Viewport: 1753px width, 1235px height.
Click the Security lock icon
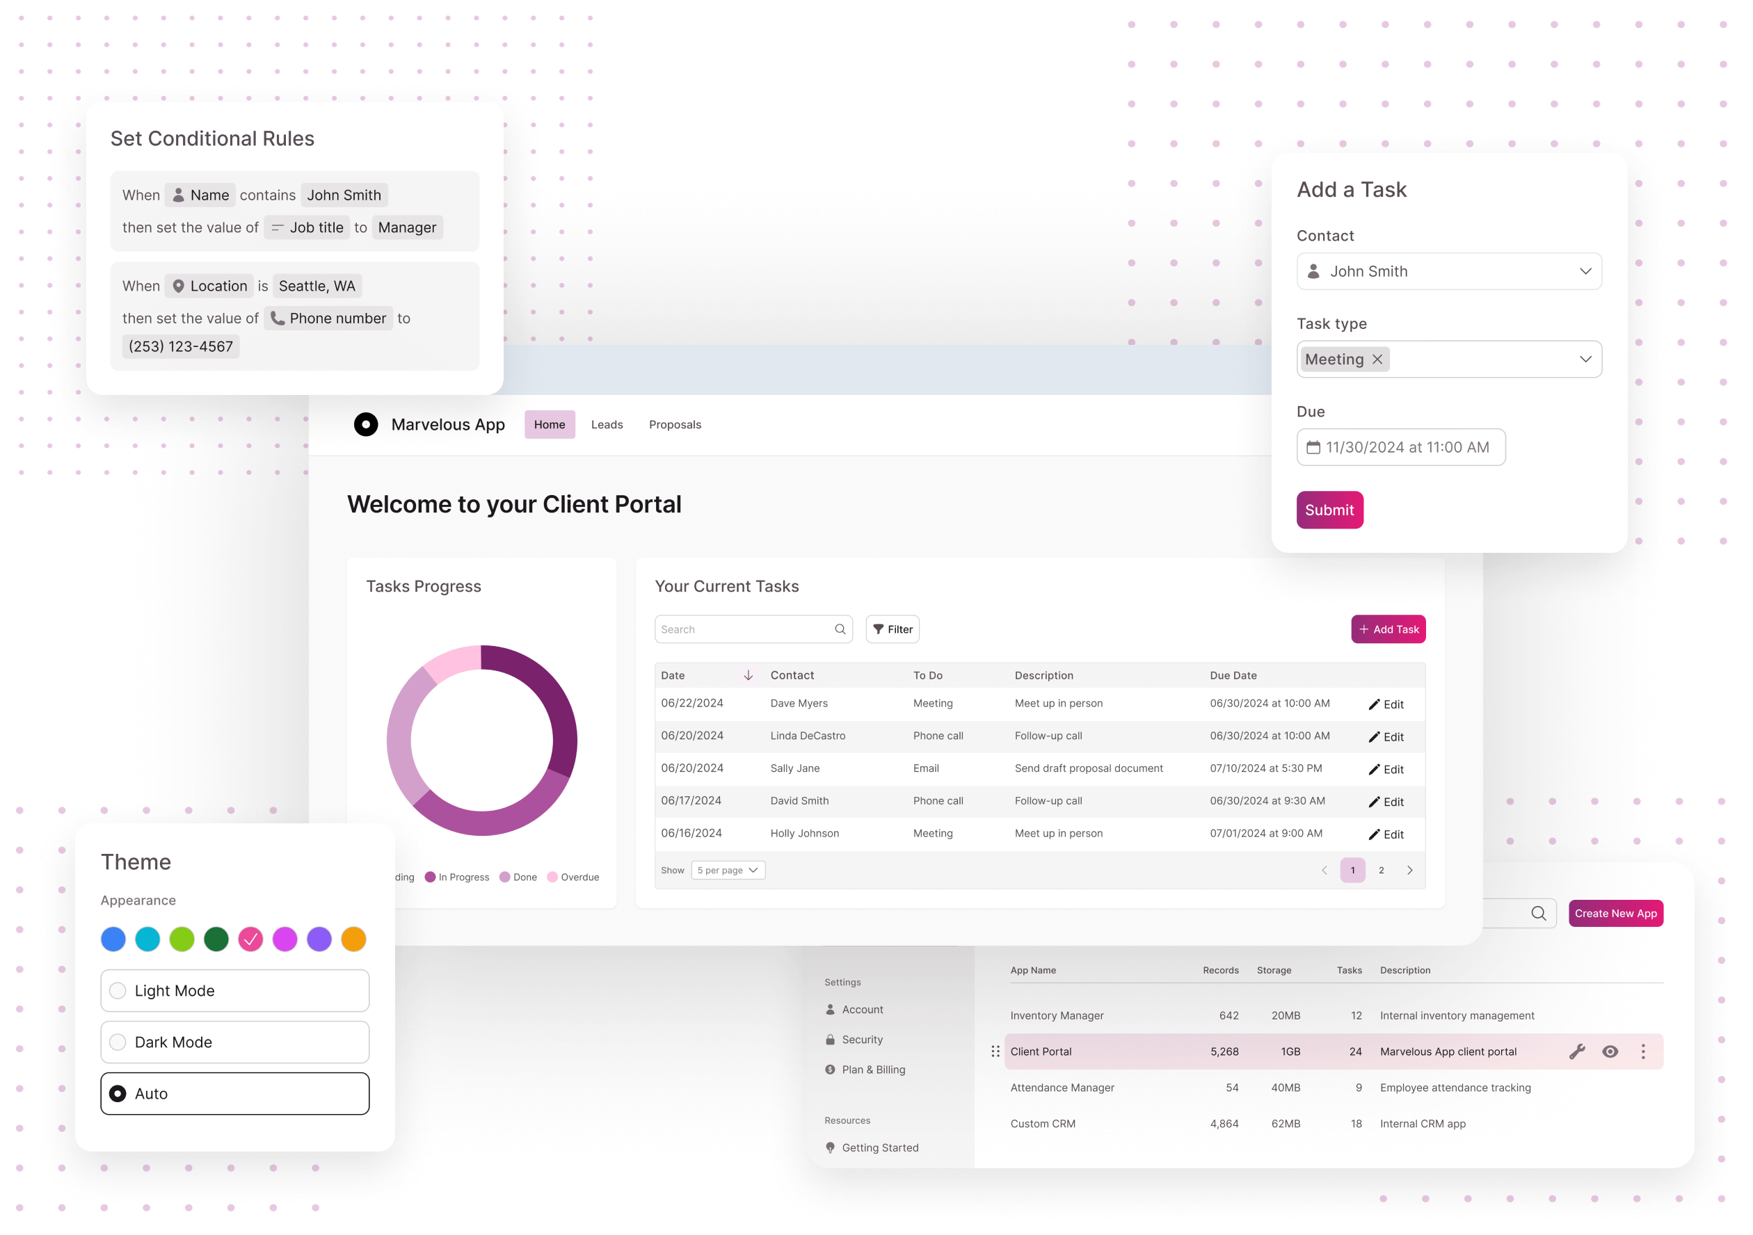830,1040
